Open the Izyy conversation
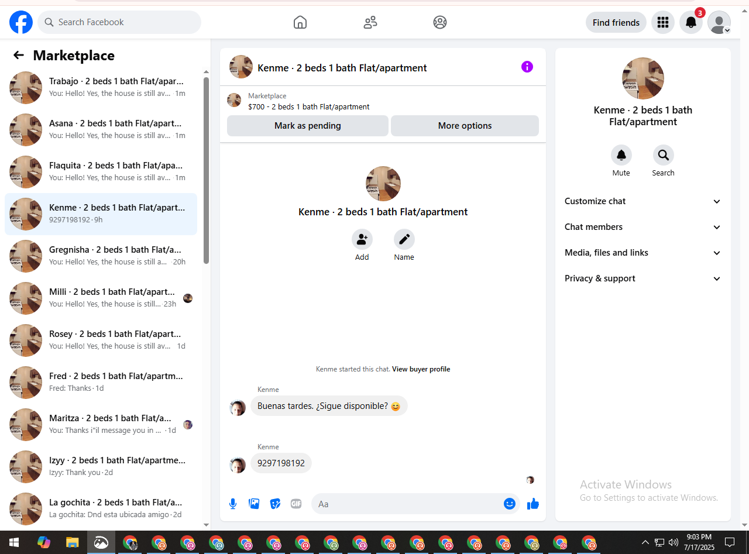The width and height of the screenshot is (749, 554). point(101,467)
